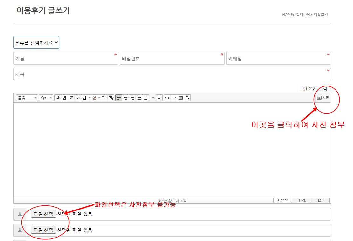Image resolution: width=353 pixels, height=241 pixels.
Task: Click 입력창 크기 조절 resize bar
Action: tap(172, 201)
